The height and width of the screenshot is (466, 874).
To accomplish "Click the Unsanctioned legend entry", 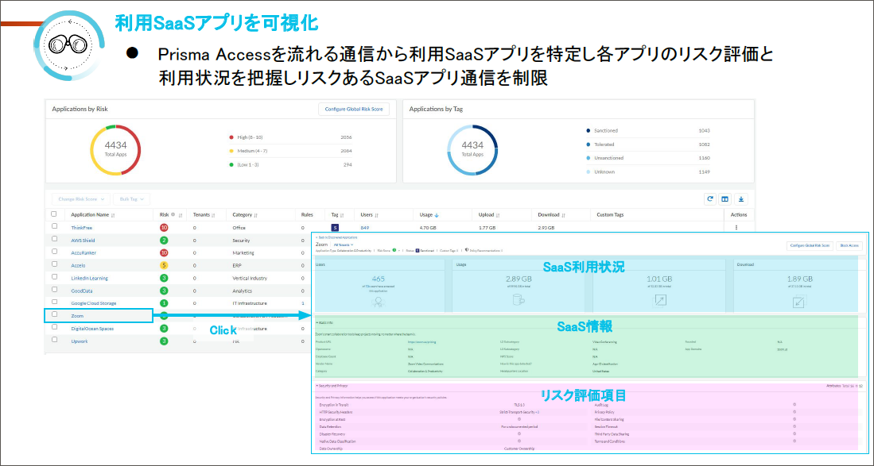I will (608, 158).
